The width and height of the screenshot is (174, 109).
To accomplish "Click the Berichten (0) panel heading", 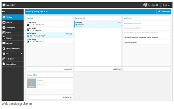I will point(80,18).
